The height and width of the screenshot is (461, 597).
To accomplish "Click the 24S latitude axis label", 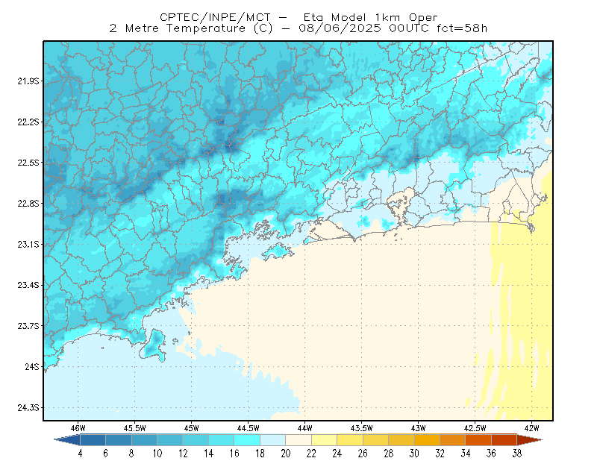I will pyautogui.click(x=32, y=366).
